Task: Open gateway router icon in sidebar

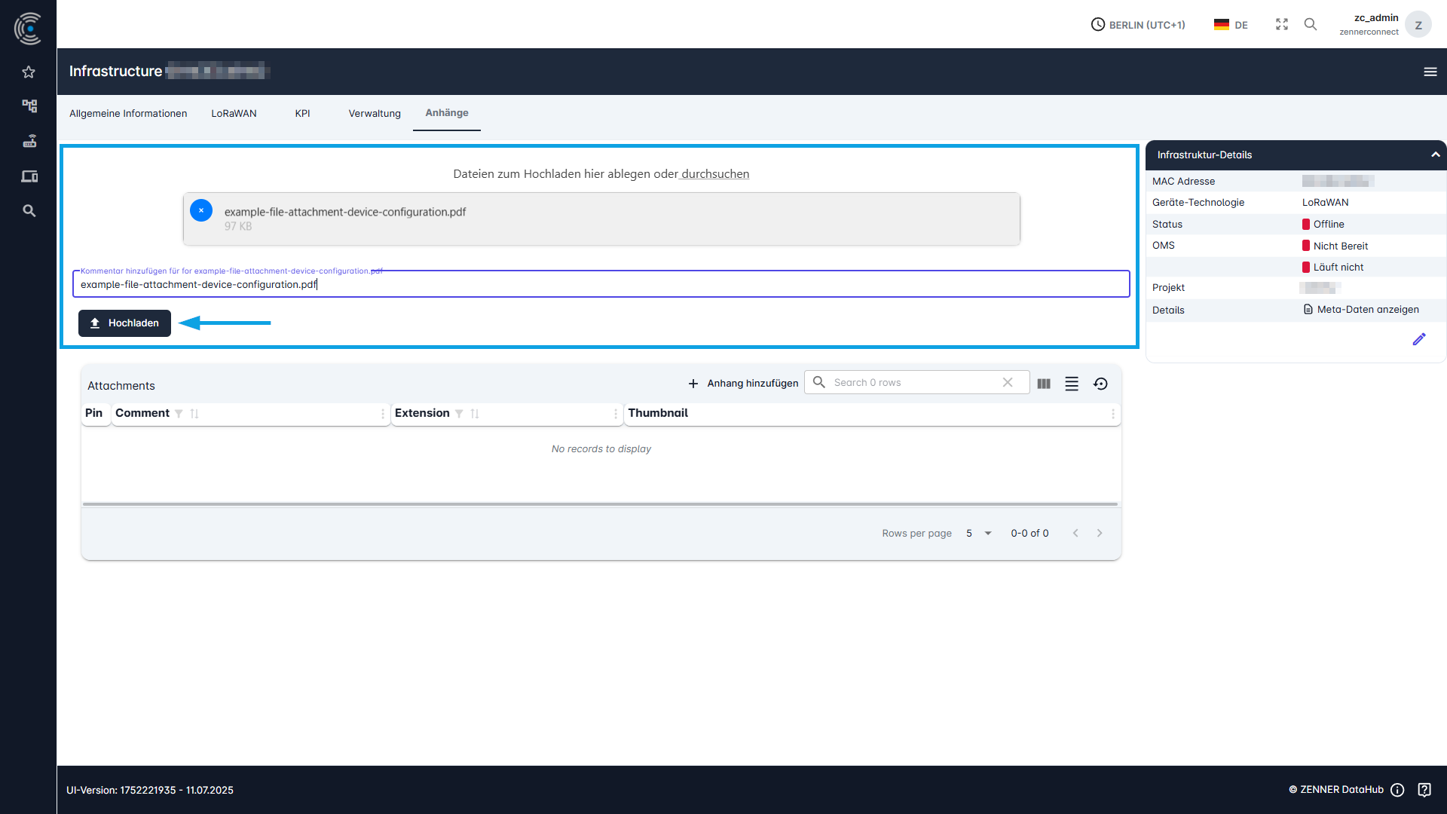Action: tap(29, 141)
